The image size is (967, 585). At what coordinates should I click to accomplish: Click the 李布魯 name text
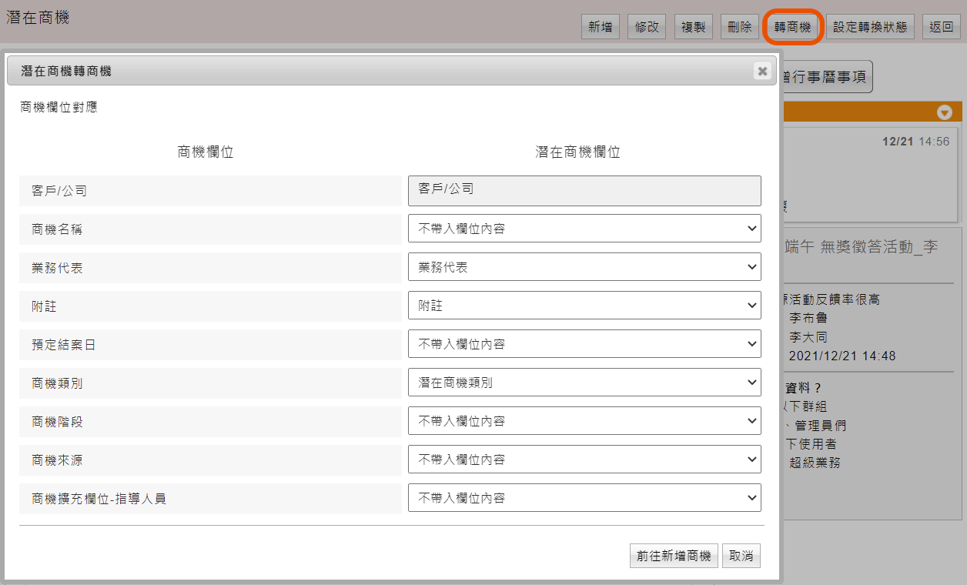pyautogui.click(x=808, y=318)
